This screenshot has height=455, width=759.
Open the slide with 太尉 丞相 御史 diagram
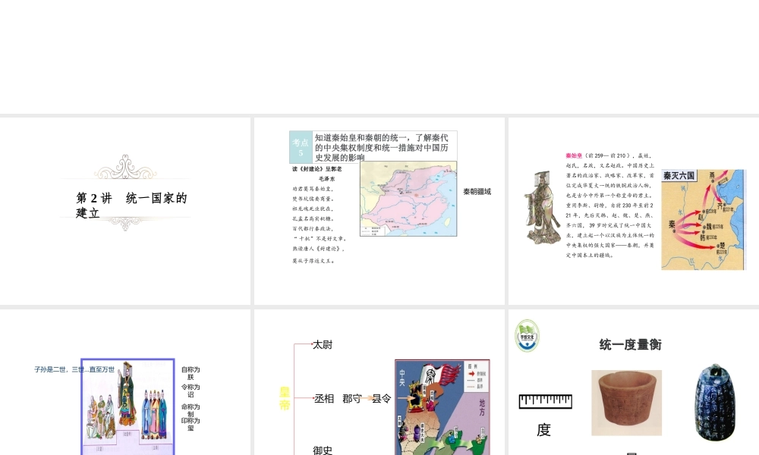379,382
